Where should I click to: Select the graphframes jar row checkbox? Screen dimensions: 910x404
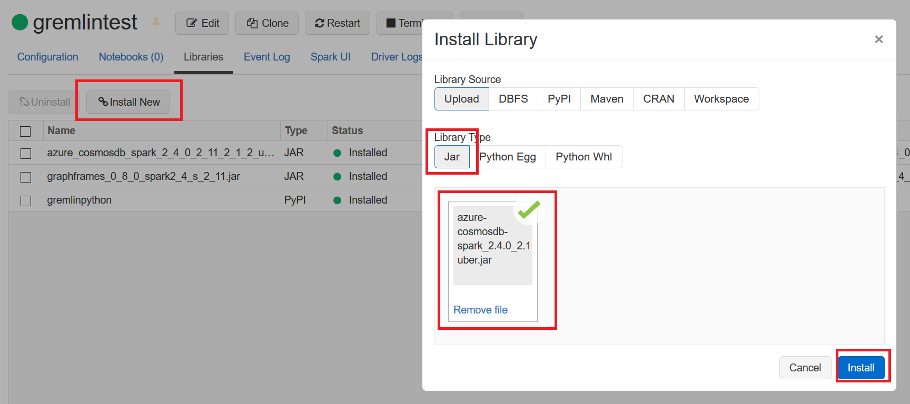pos(25,177)
